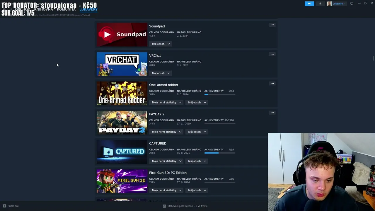375x211 pixels.
Task: Switch to Big Picture mode via monitor icon
Action: [x=352, y=4]
